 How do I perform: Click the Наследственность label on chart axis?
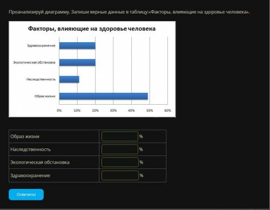pos(41,79)
